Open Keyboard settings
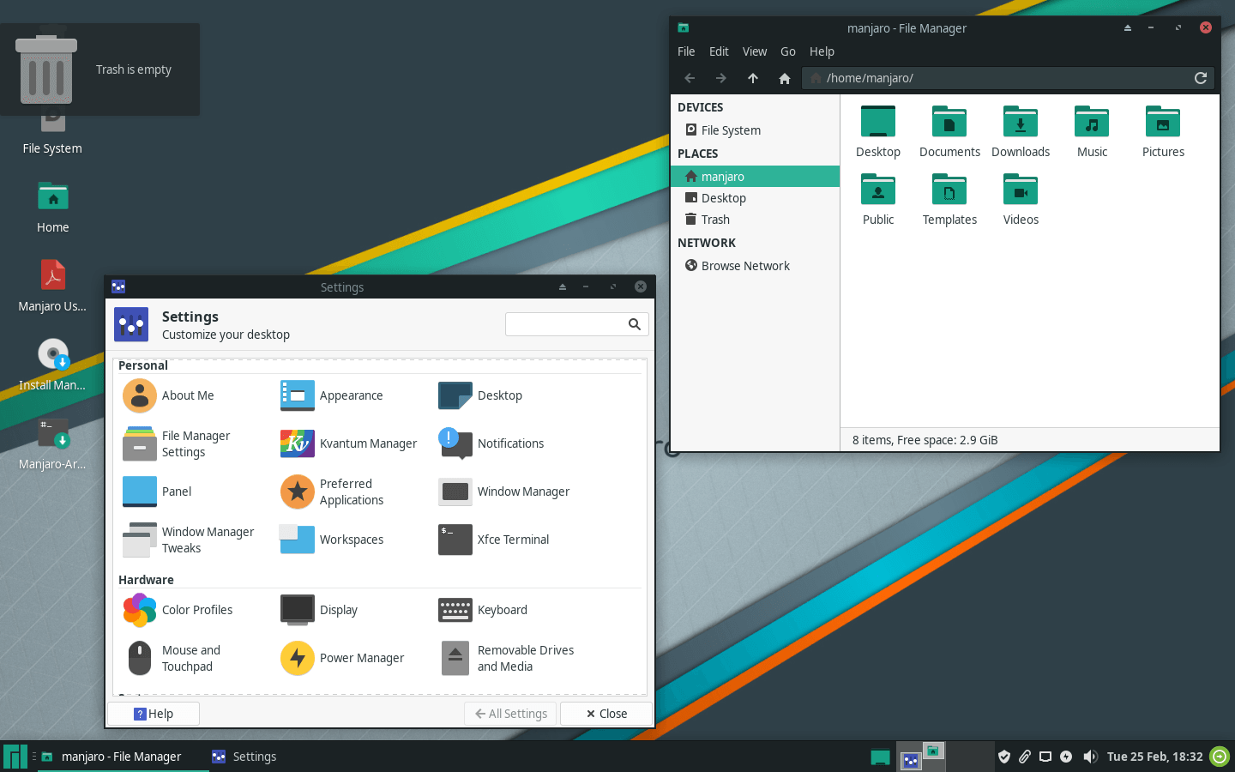Screen dimensions: 1235x772 pyautogui.click(x=455, y=610)
